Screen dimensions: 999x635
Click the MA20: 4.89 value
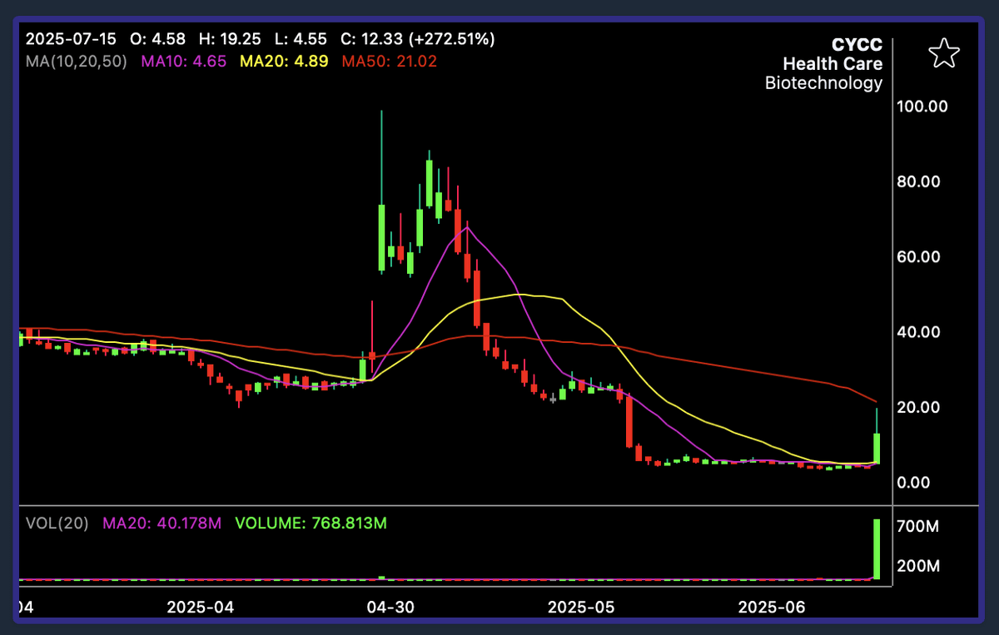tap(284, 62)
